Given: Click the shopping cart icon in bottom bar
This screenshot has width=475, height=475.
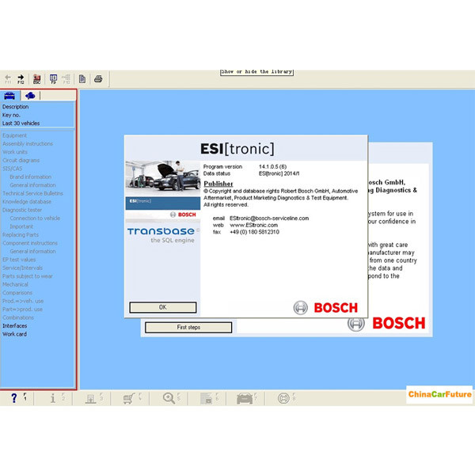Looking at the screenshot, I should coord(128,398).
